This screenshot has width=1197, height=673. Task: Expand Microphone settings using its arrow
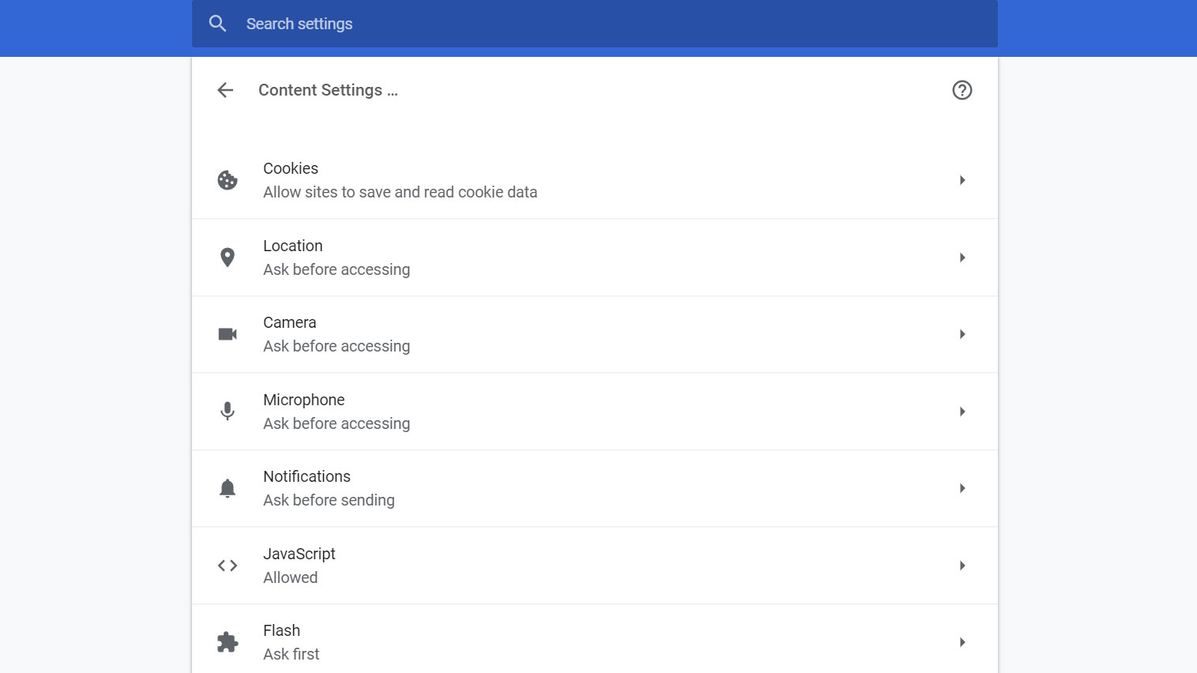pos(962,412)
